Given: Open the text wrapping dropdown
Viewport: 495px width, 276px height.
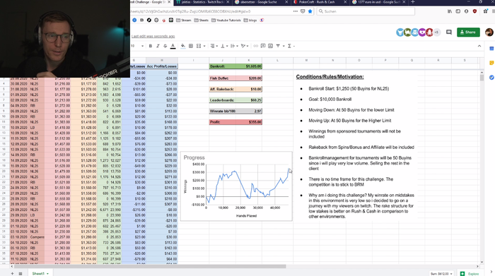Looking at the screenshot, I should [234, 46].
